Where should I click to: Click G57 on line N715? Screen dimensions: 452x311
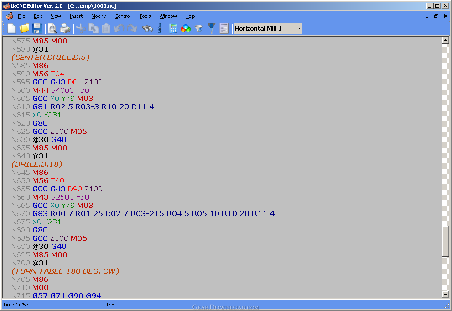tap(40, 295)
